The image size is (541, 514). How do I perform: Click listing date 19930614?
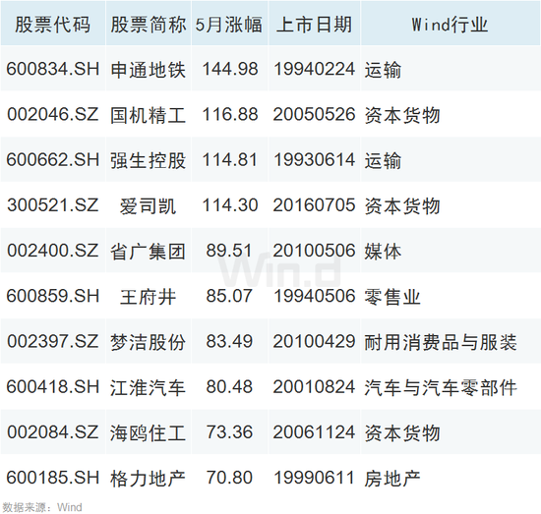tap(315, 159)
